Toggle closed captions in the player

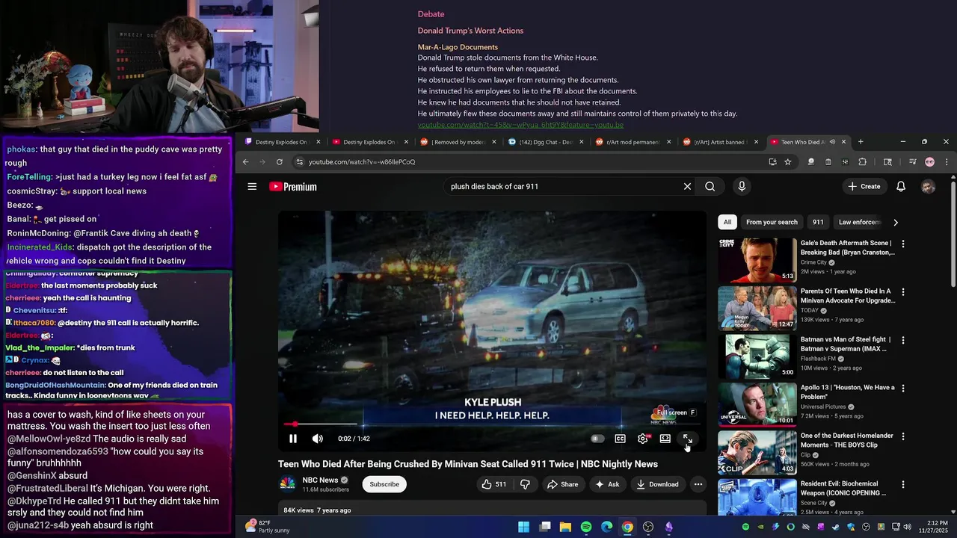[620, 439]
